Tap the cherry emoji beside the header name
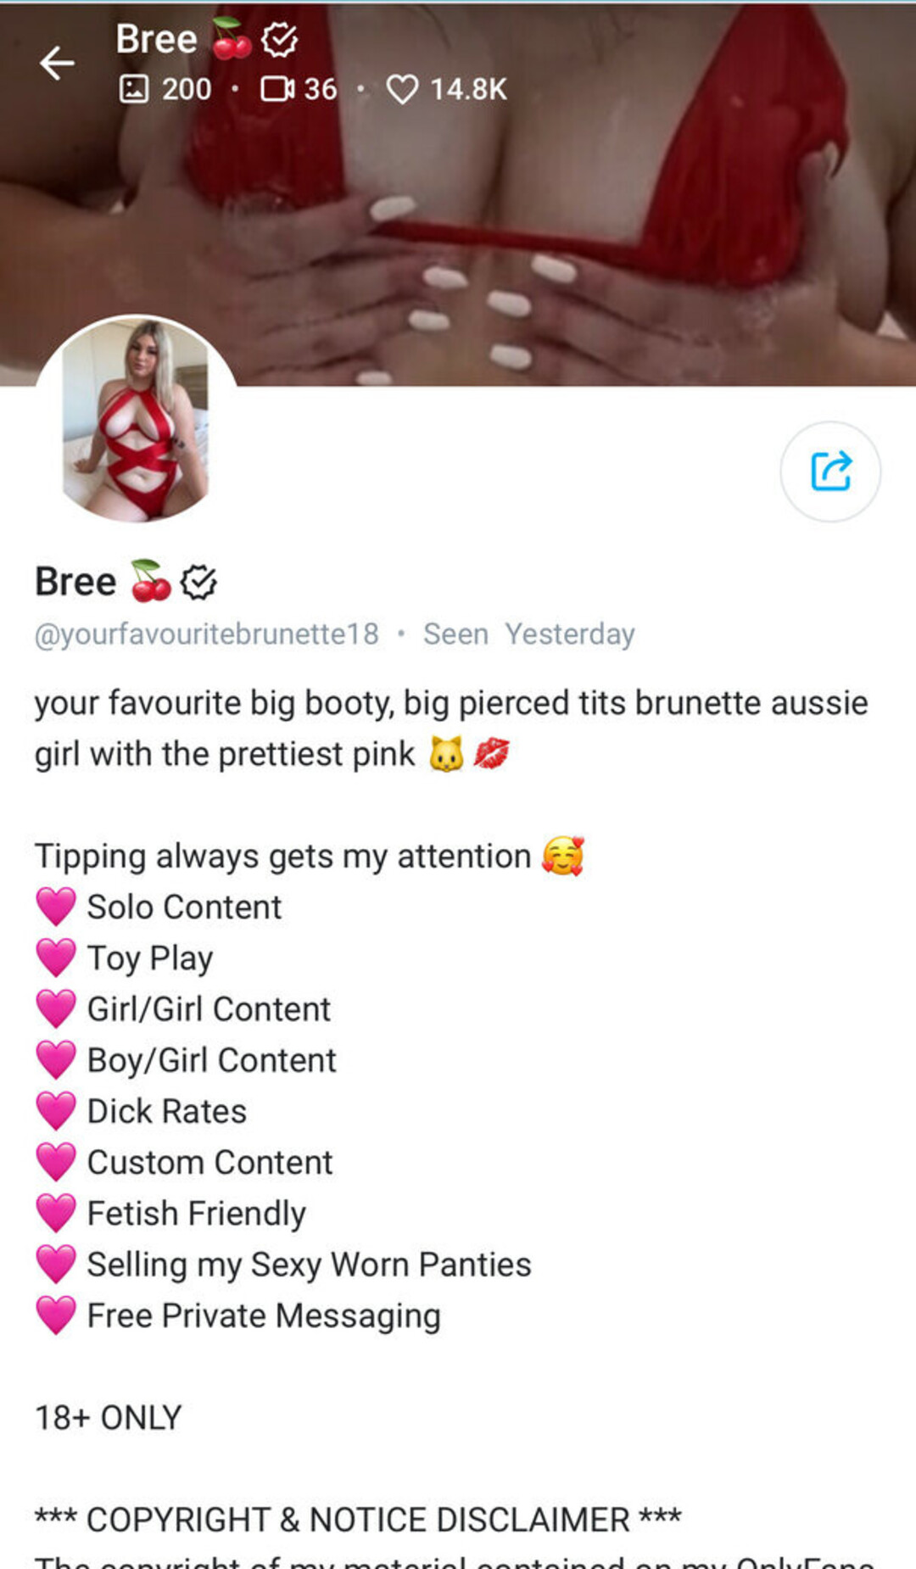916x1569 pixels. tap(232, 39)
